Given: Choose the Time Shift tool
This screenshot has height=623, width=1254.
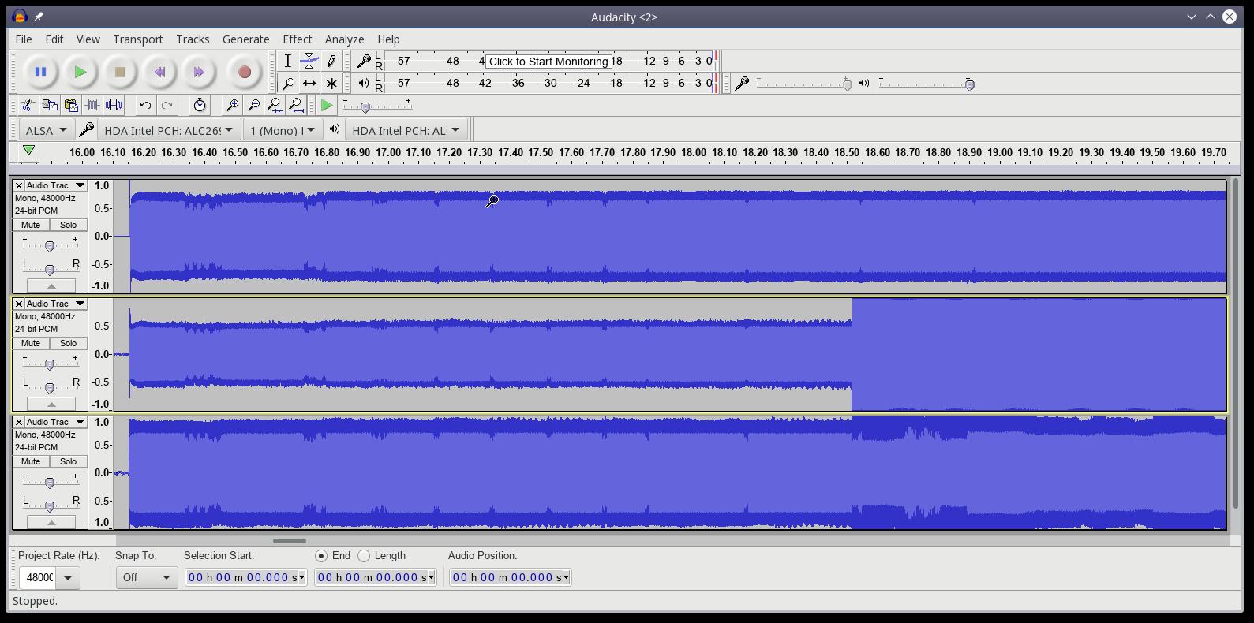Looking at the screenshot, I should tap(309, 83).
